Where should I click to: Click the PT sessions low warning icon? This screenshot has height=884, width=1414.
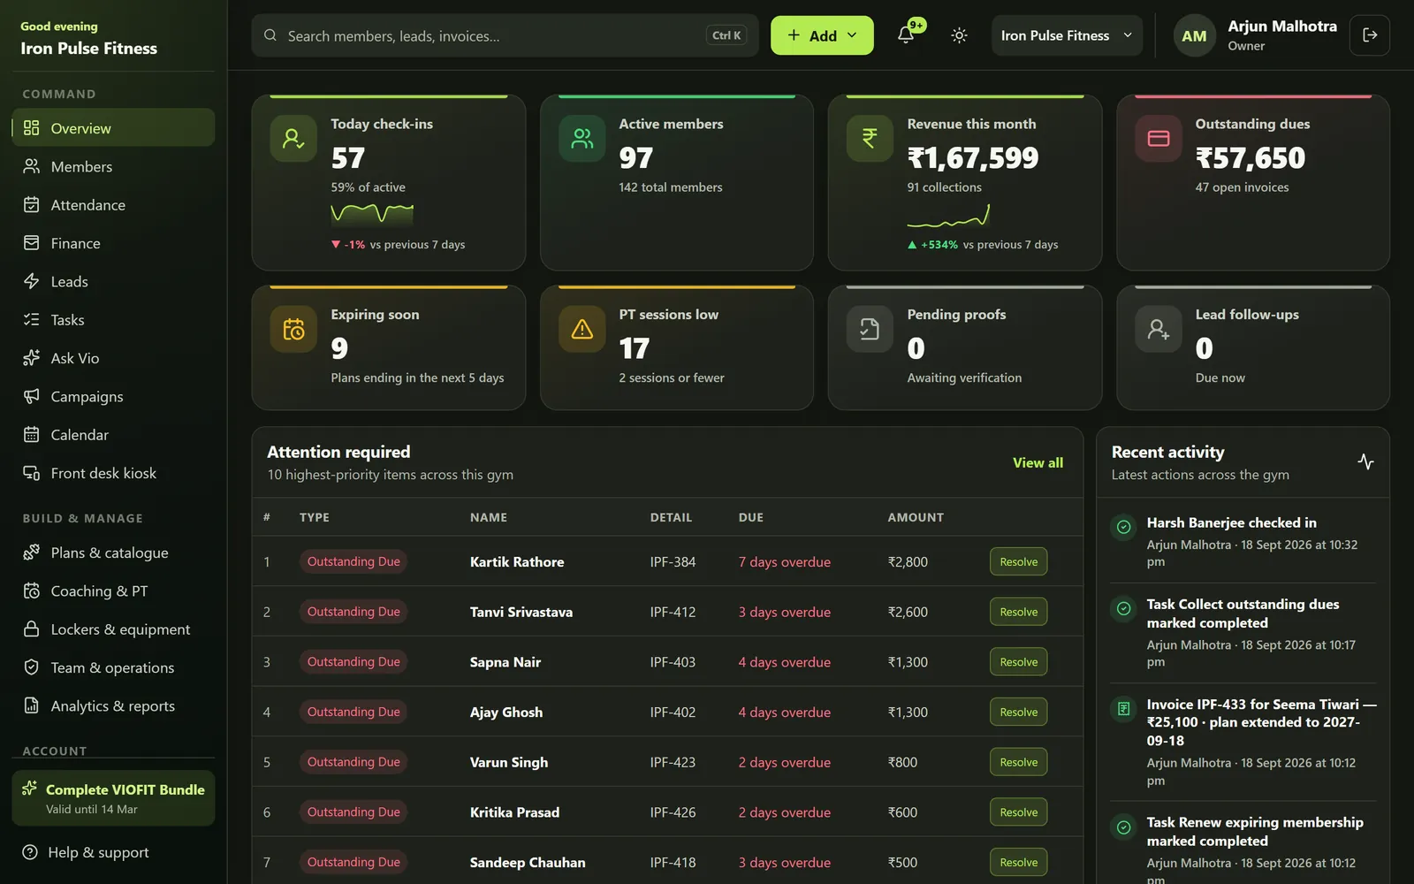tap(582, 330)
